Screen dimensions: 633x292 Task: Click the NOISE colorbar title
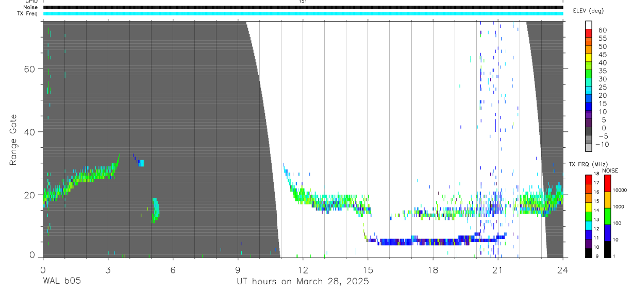[609, 170]
